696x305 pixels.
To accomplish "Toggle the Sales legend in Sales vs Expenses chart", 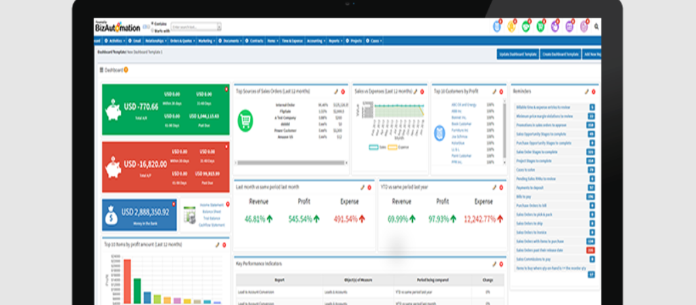I will pos(378,147).
